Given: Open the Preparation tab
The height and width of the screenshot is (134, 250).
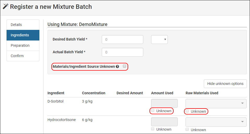Looking at the screenshot, I should click(23, 45).
